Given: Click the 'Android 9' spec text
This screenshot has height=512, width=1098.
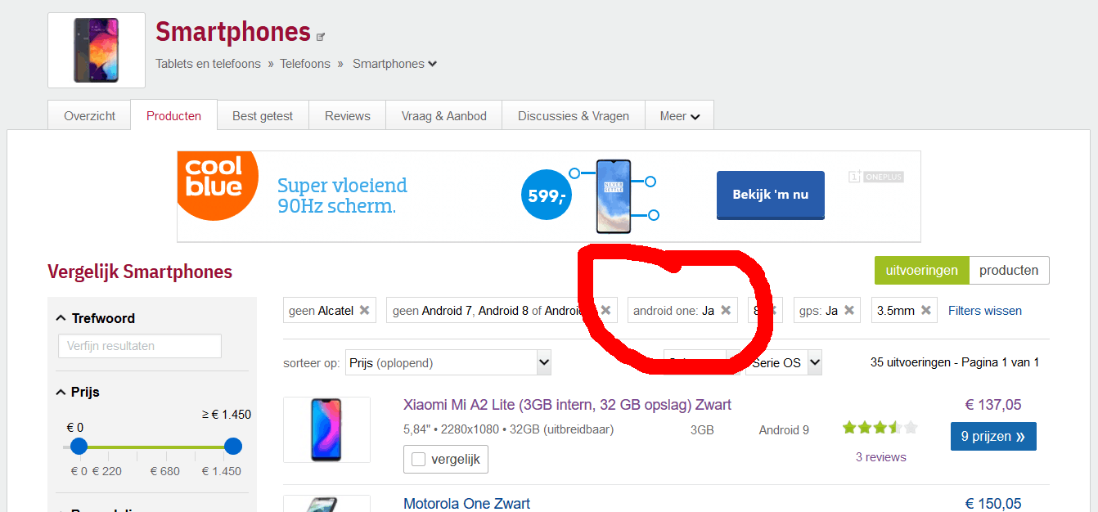Looking at the screenshot, I should point(784,429).
